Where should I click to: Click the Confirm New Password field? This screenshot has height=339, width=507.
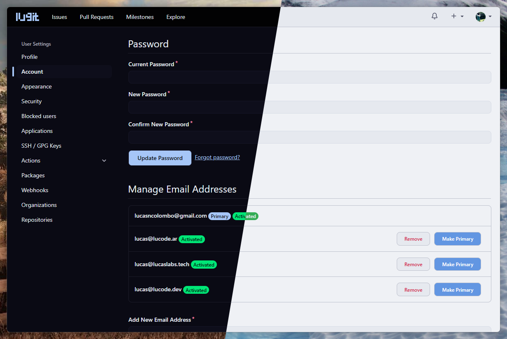(309, 137)
